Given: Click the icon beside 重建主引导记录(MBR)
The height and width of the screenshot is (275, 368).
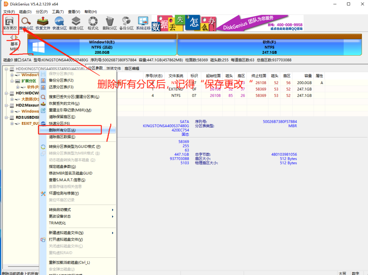Looking at the screenshot, I should [x=43, y=110].
